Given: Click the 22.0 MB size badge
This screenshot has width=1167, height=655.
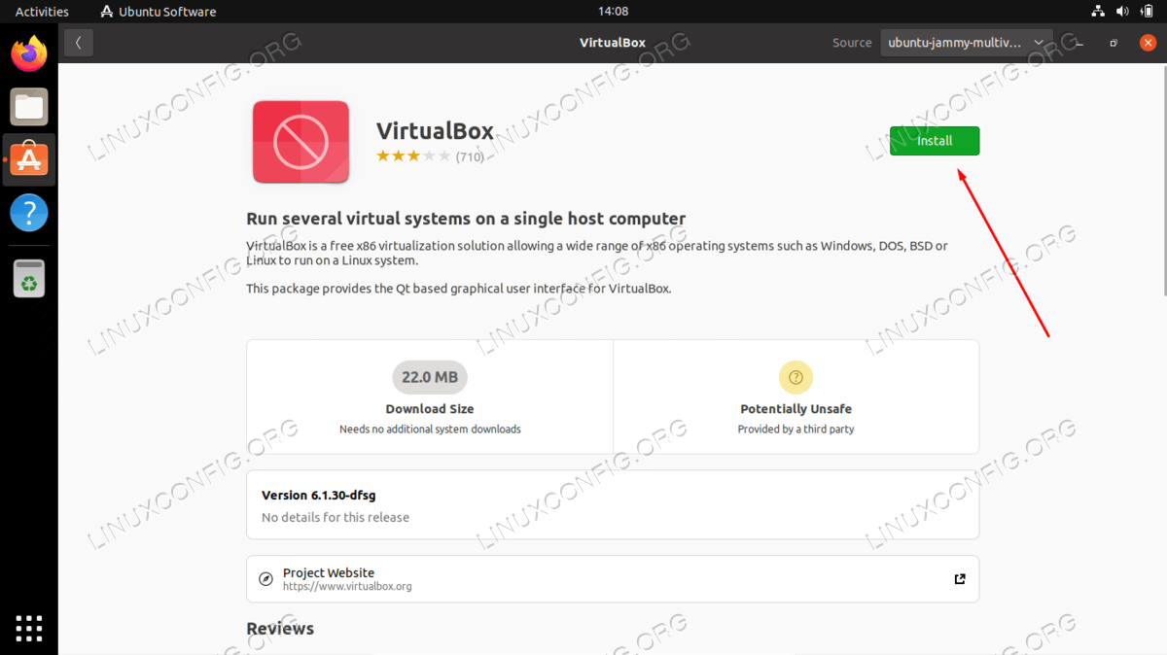Looking at the screenshot, I should pyautogui.click(x=430, y=377).
